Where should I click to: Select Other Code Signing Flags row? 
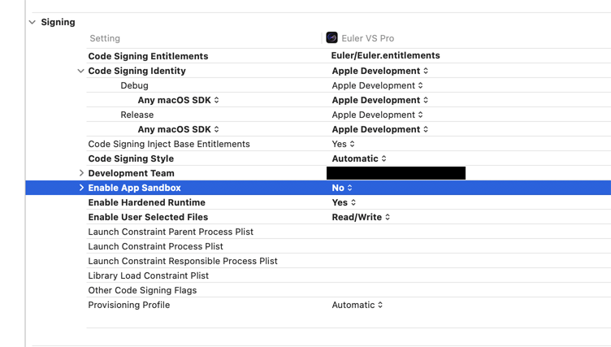point(142,290)
